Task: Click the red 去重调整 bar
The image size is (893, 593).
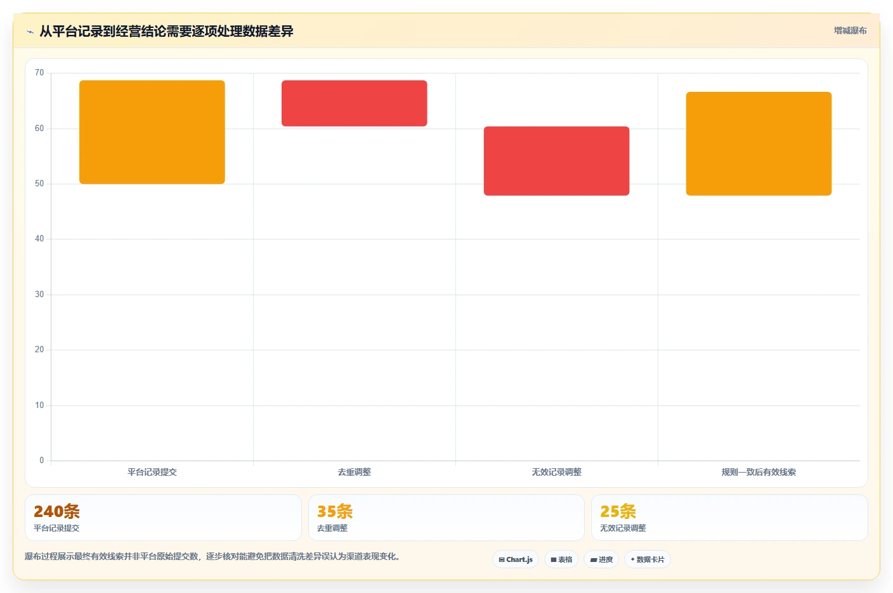Action: (x=355, y=103)
